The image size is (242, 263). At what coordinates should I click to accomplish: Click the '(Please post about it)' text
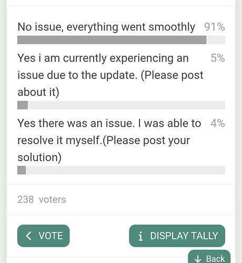110,84
